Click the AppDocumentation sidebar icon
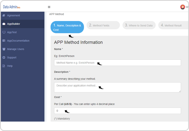This screenshot has height=131, width=189. [4, 41]
